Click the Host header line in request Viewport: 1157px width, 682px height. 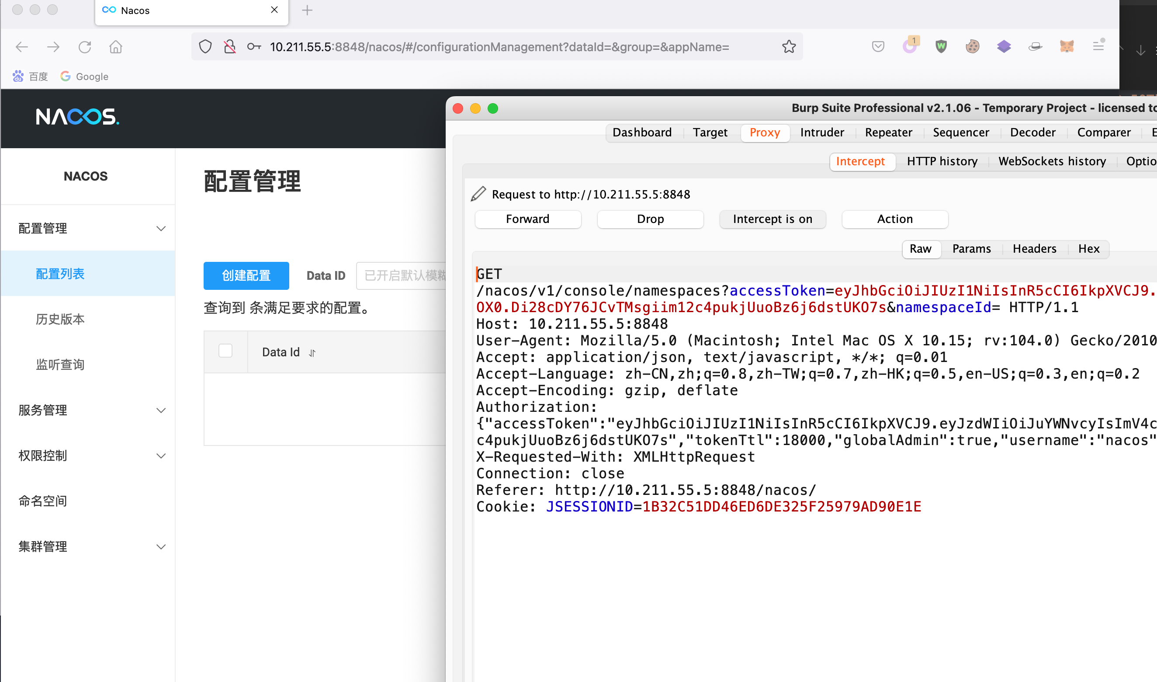tap(572, 324)
